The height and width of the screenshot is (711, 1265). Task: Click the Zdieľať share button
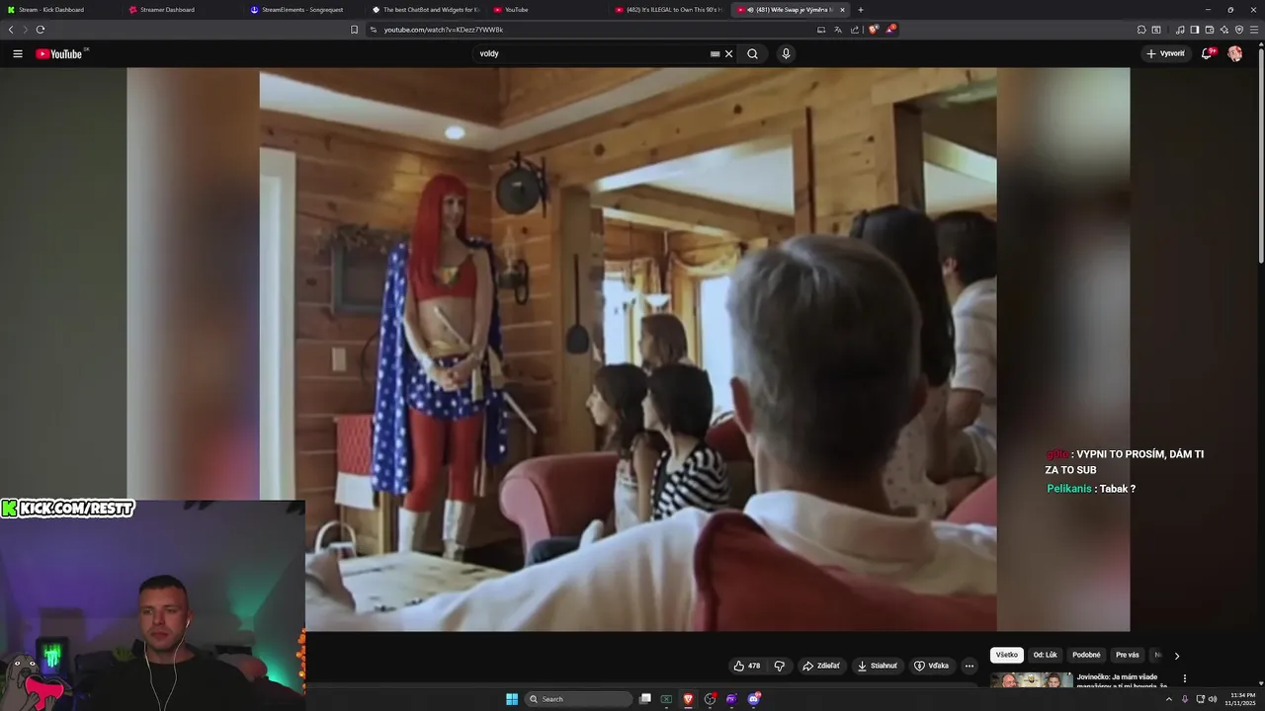pyautogui.click(x=820, y=666)
